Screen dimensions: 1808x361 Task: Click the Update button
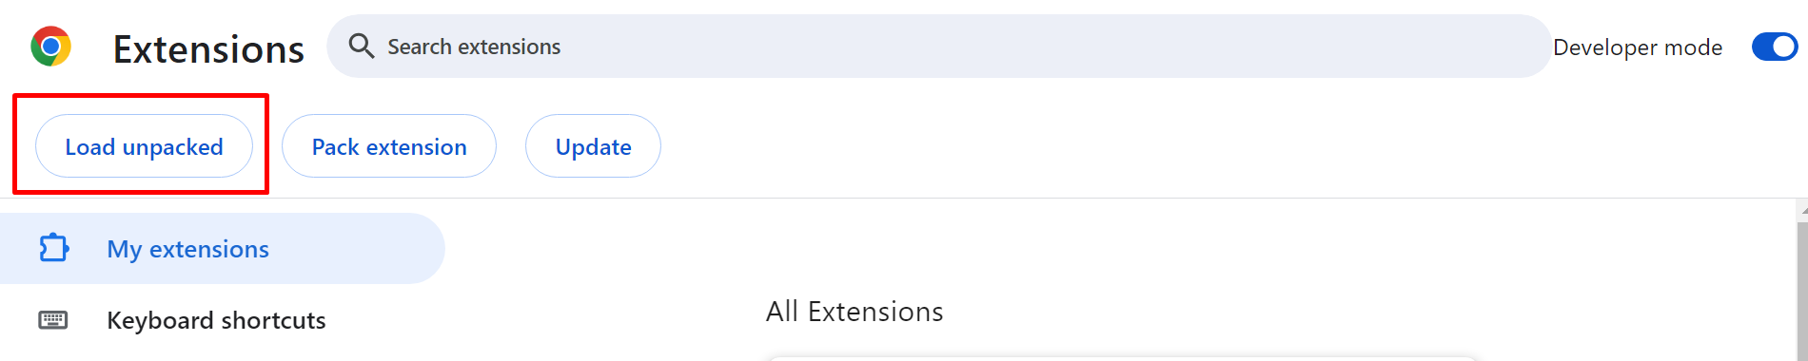(593, 146)
